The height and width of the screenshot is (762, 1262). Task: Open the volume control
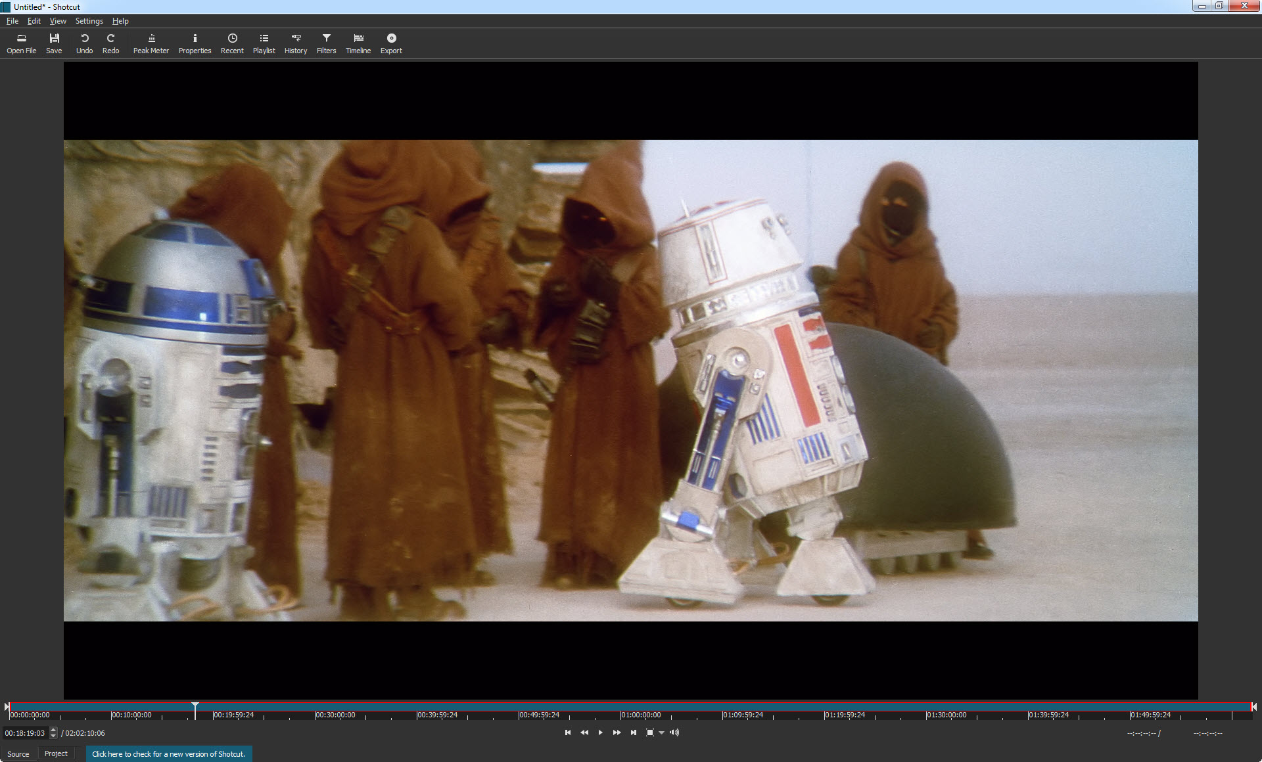coord(674,732)
